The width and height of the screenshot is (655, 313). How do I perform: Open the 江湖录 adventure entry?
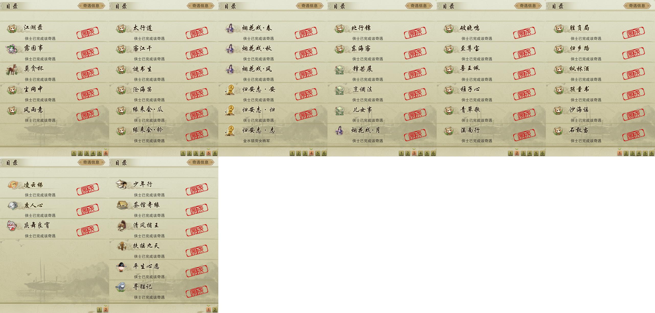click(x=54, y=31)
